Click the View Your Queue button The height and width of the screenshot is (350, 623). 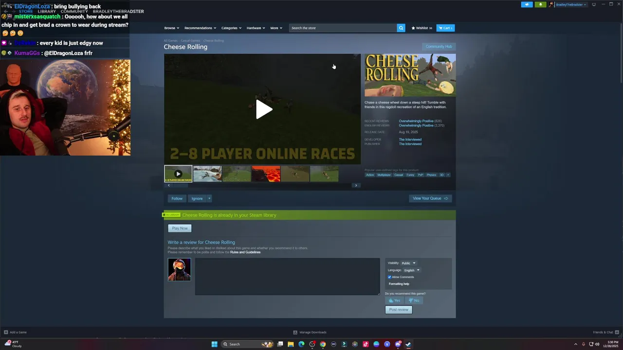point(430,198)
